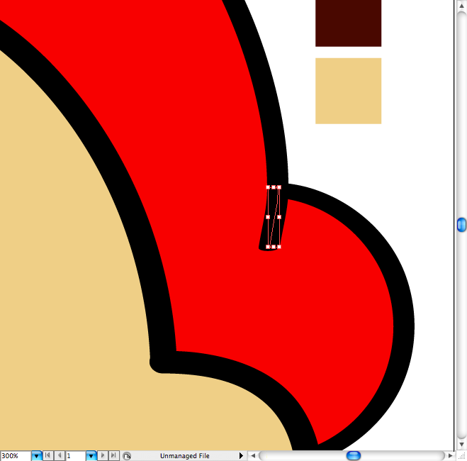Click the Unmanaged File status text
The width and height of the screenshot is (467, 461).
(185, 456)
